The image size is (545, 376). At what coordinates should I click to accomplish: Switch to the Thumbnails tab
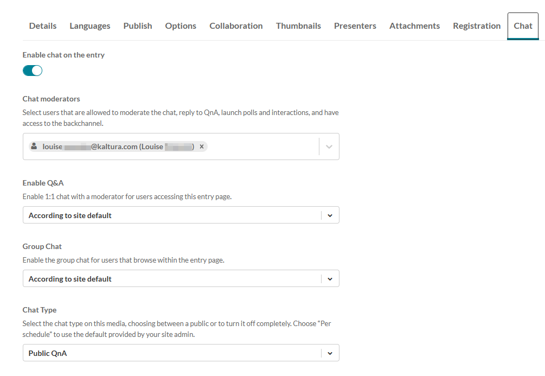298,26
